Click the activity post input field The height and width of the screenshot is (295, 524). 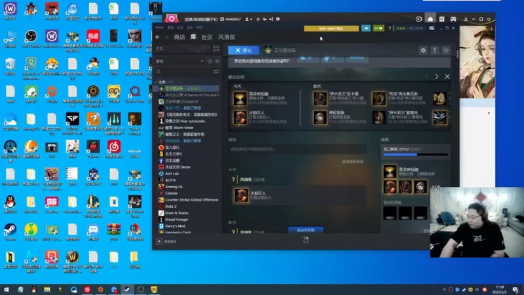coord(297,149)
